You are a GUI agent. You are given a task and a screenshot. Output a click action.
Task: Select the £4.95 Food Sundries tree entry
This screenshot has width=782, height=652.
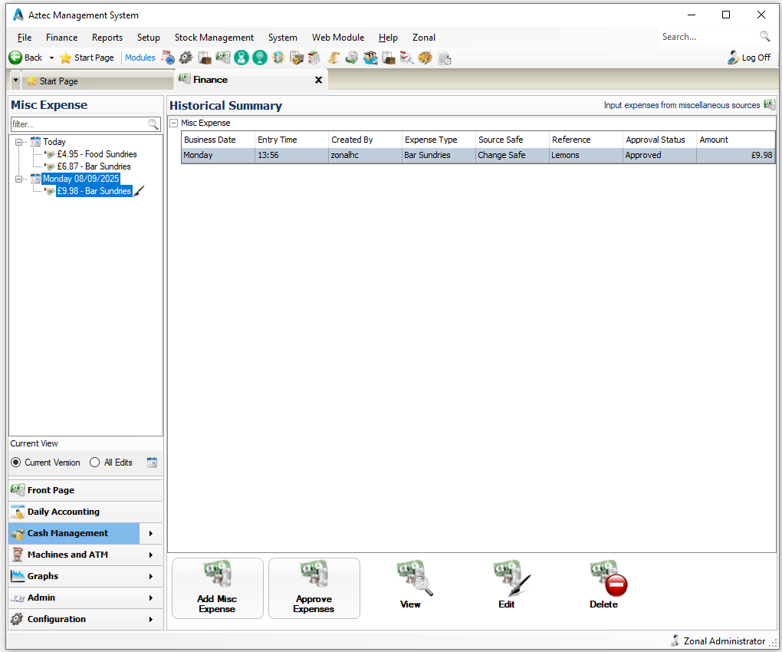click(x=97, y=154)
